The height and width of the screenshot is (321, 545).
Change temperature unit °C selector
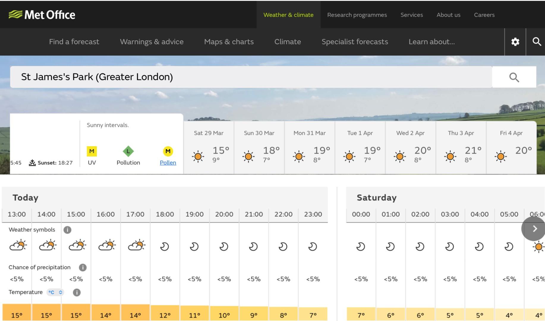[56, 292]
